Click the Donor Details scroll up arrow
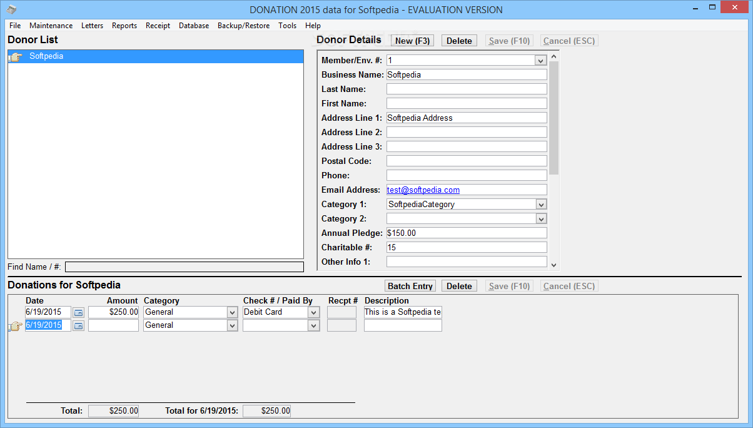The image size is (753, 428). click(x=553, y=56)
